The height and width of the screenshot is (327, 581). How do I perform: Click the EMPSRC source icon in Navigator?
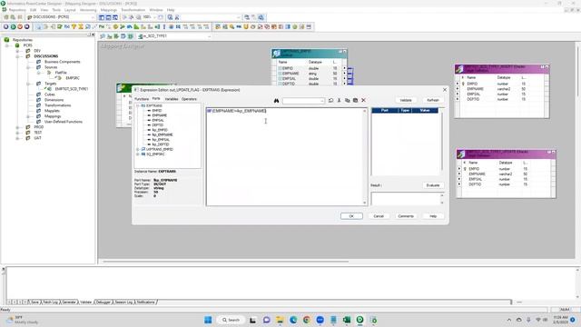pos(58,78)
